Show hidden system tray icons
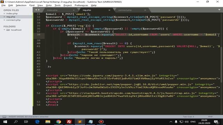 pyautogui.click(x=171, y=122)
